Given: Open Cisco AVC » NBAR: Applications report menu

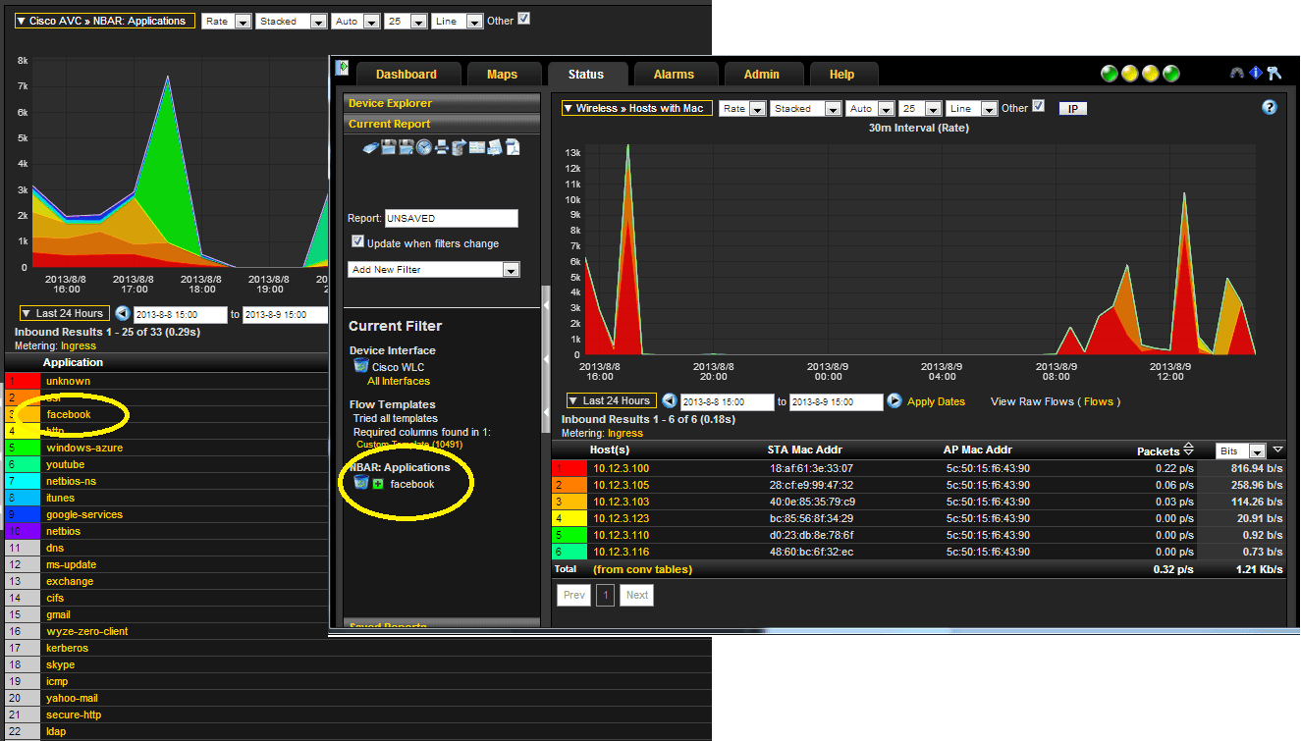Looking at the screenshot, I should click(x=105, y=21).
